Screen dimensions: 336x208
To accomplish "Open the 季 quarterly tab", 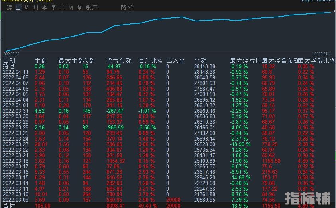I will pyautogui.click(x=45, y=8).
